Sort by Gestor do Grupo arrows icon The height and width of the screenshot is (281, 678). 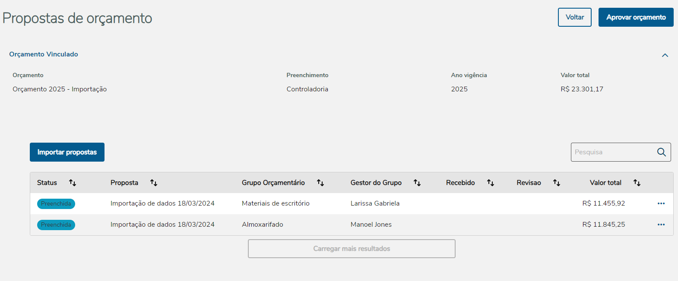(417, 183)
